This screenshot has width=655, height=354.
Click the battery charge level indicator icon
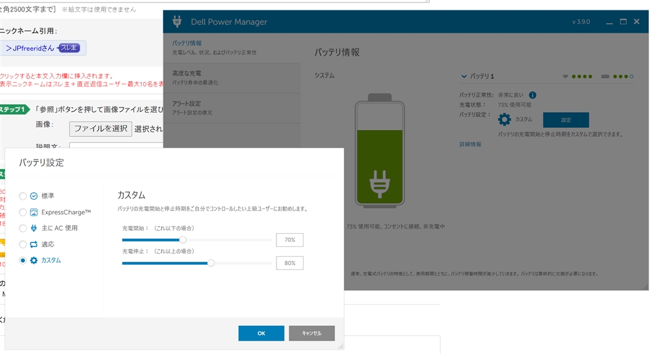click(x=605, y=76)
